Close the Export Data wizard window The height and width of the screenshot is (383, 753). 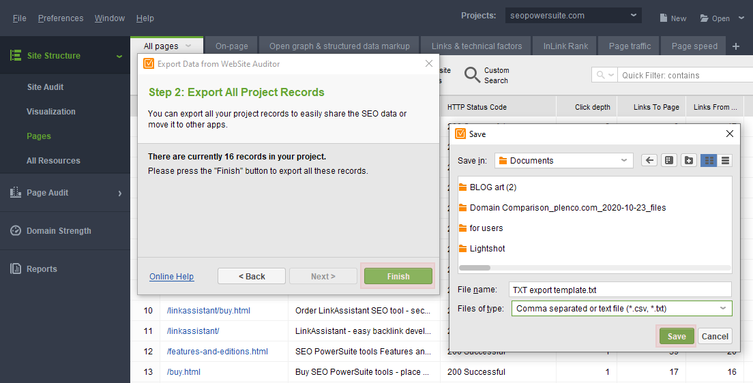pyautogui.click(x=429, y=63)
